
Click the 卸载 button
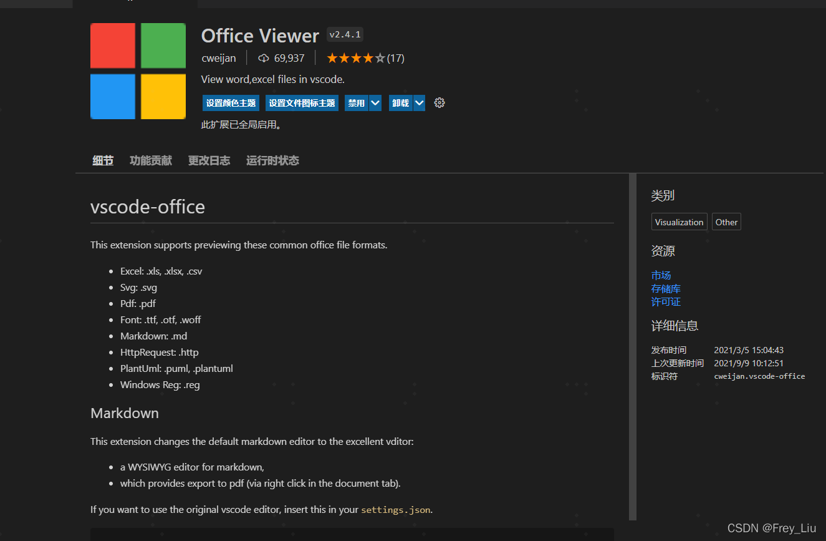tap(401, 103)
